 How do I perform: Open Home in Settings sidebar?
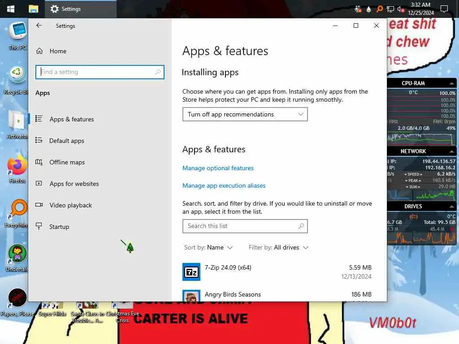pyautogui.click(x=100, y=51)
